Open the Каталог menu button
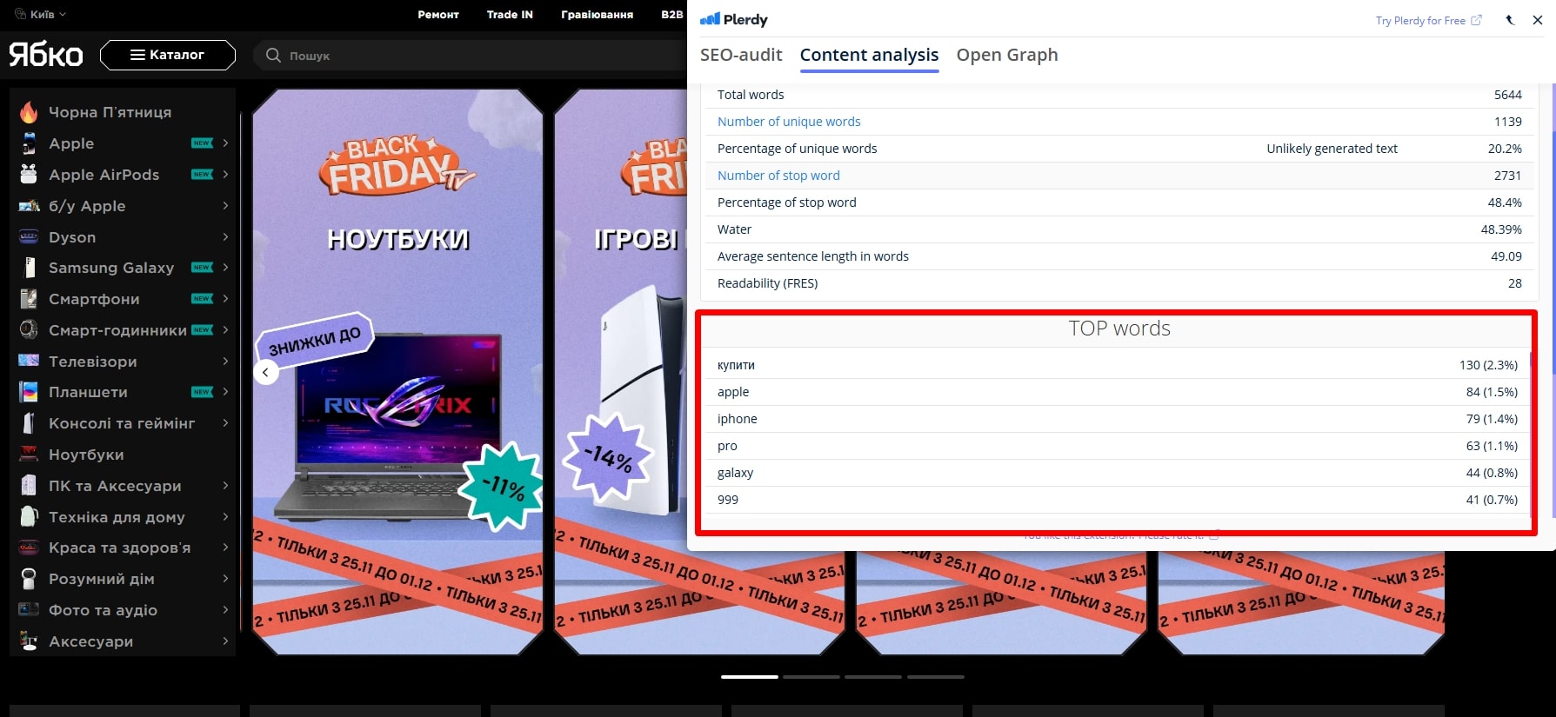 [x=168, y=55]
